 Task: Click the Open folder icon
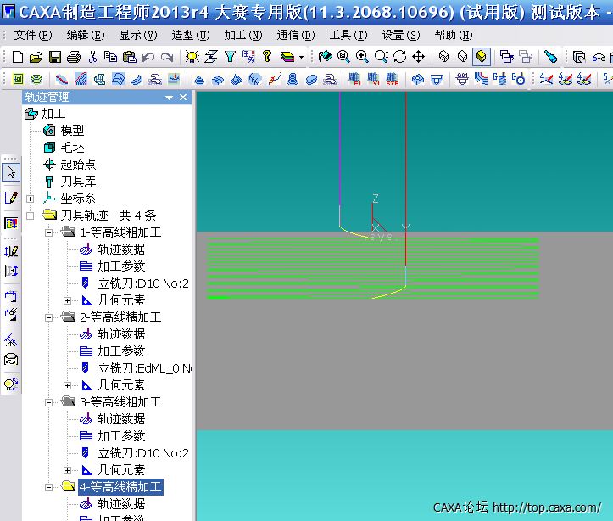pyautogui.click(x=36, y=57)
